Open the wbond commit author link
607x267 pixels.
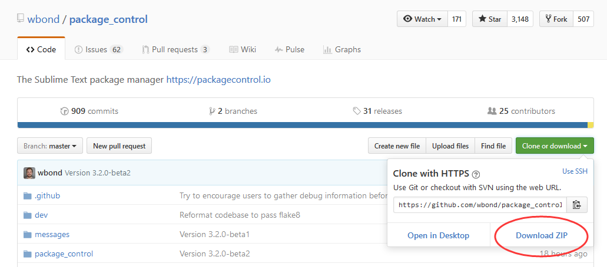point(50,173)
